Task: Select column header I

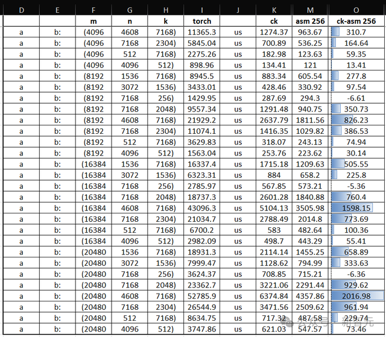Action: (x=202, y=10)
